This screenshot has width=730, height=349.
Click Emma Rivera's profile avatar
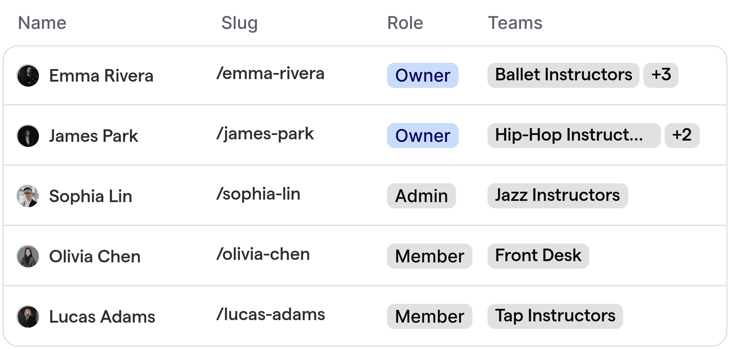pyautogui.click(x=28, y=76)
